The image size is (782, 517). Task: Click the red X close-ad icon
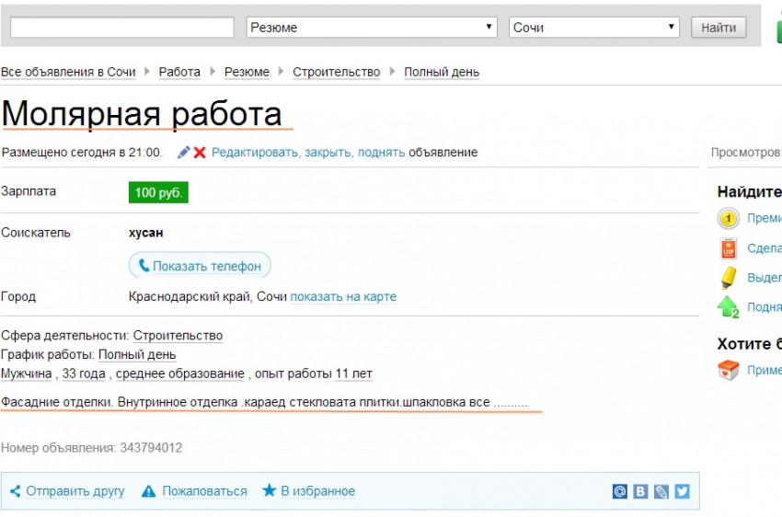[x=200, y=153]
